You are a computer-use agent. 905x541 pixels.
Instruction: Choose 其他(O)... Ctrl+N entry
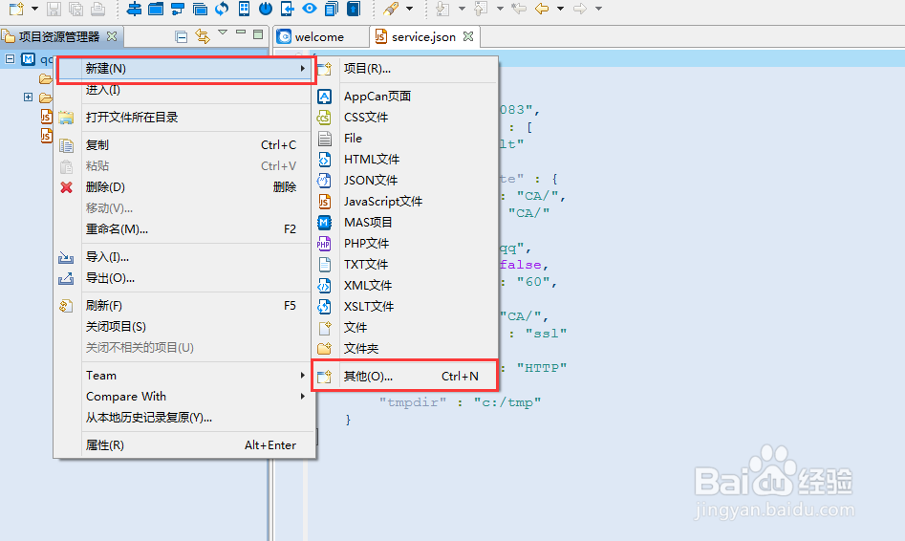406,377
